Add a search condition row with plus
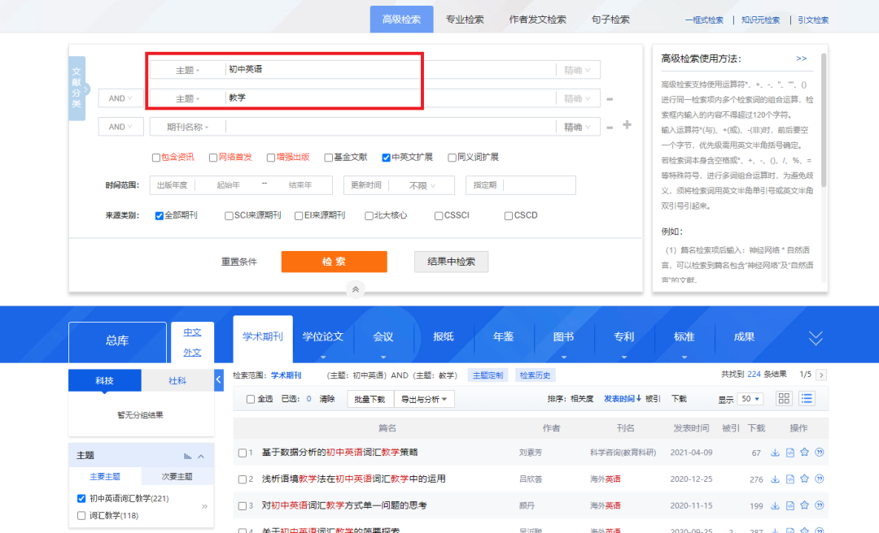The image size is (879, 533). pos(627,125)
